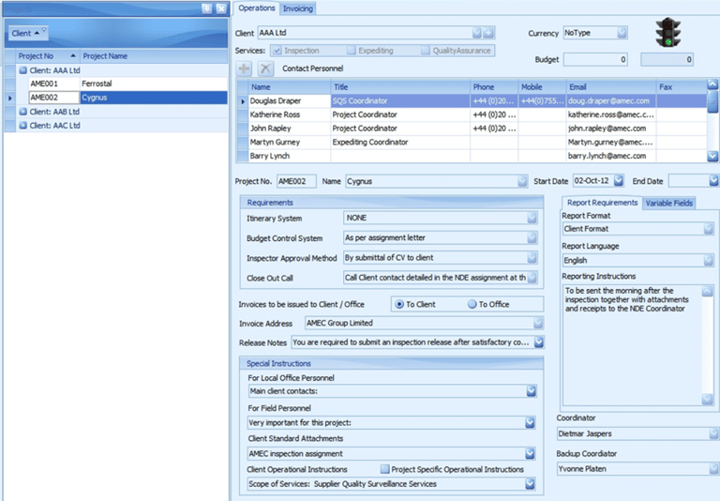Open the End Date calendar dropdown
This screenshot has width=720, height=501.
[713, 181]
